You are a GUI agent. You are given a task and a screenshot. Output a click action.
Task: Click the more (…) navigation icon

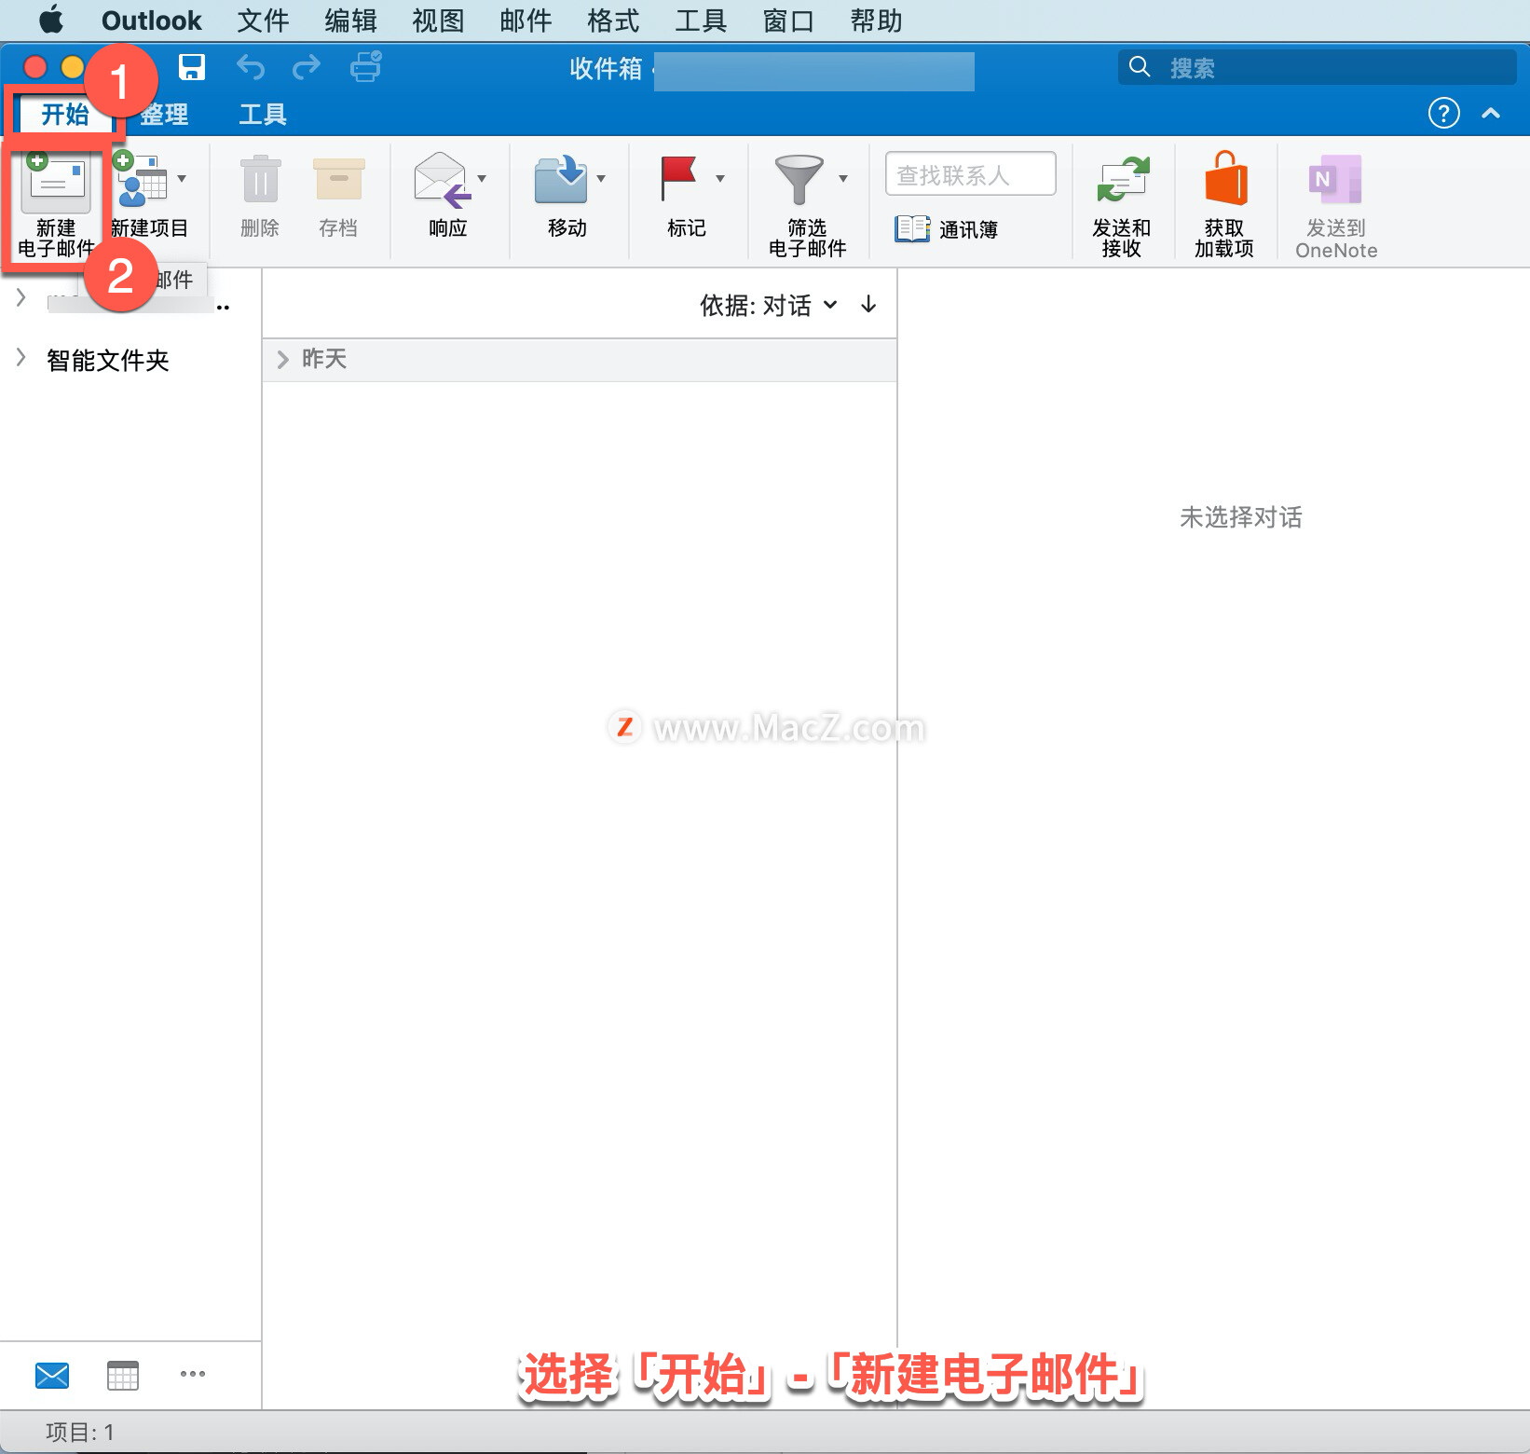point(193,1374)
